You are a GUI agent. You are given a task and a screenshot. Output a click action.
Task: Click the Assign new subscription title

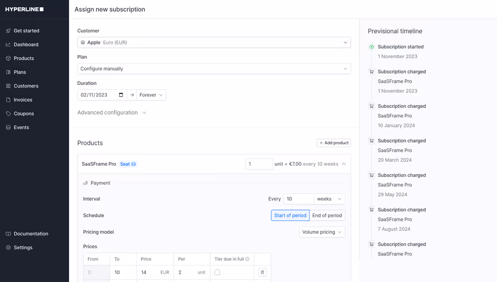coord(110,10)
